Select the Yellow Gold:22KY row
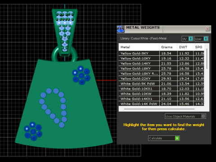The width and height of the screenshot is (216, 162). (x=162, y=79)
